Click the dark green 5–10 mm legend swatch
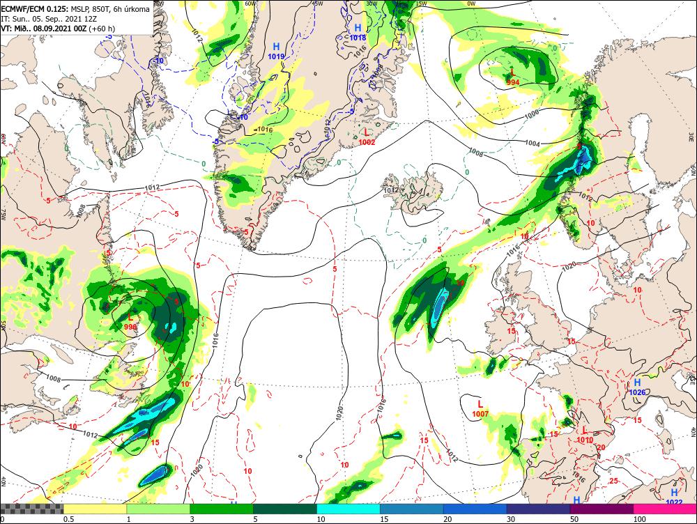Screen dimensions: 697x524 285,509
